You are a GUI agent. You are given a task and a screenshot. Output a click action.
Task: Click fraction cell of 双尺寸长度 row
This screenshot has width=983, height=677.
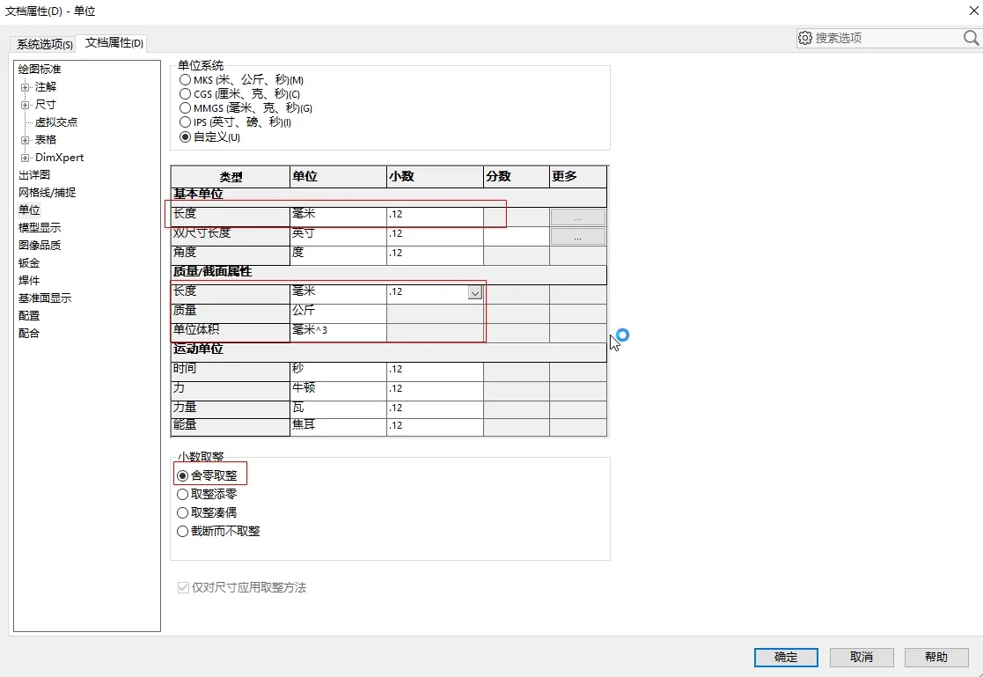517,236
